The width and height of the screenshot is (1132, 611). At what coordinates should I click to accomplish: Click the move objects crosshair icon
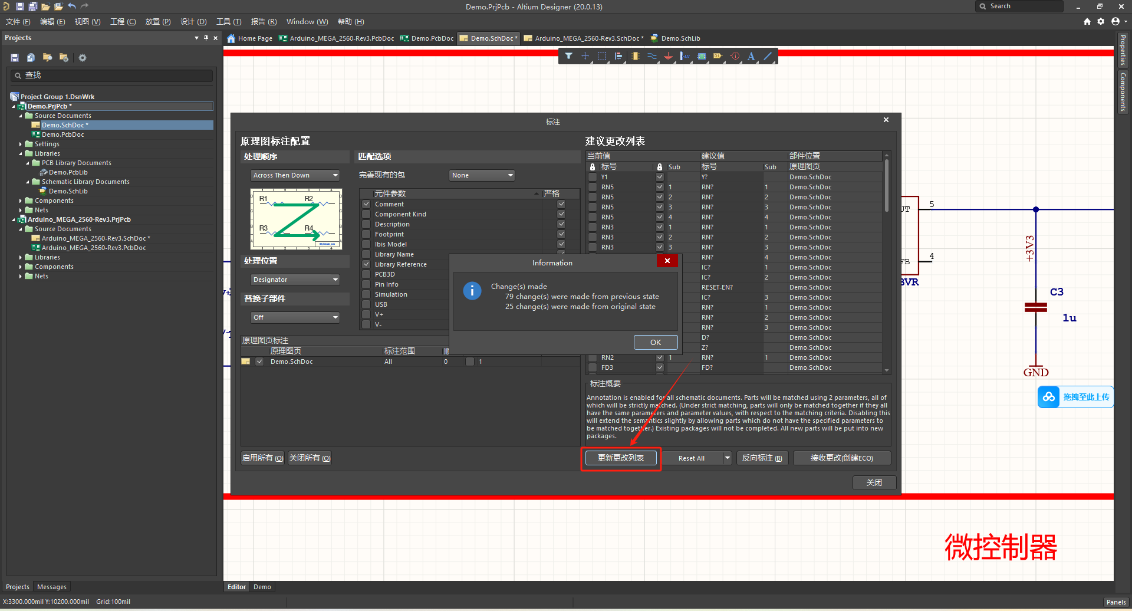coord(585,56)
